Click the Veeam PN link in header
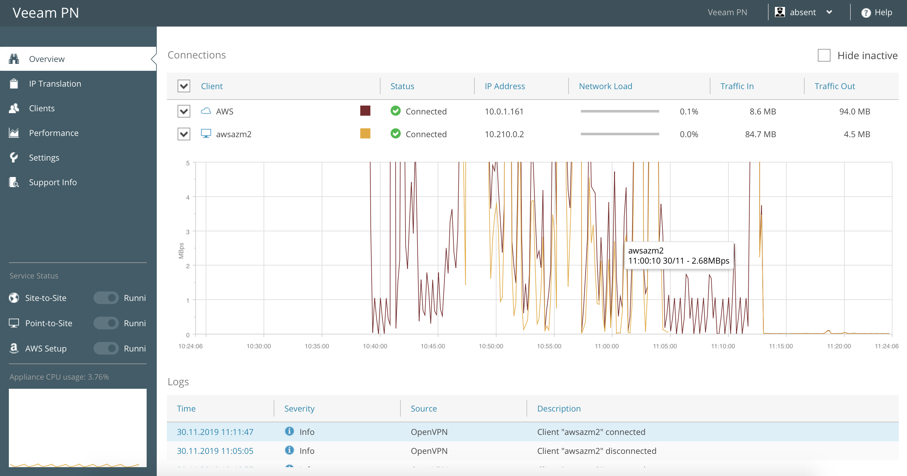Screen dimensions: 907x476 pos(727,12)
